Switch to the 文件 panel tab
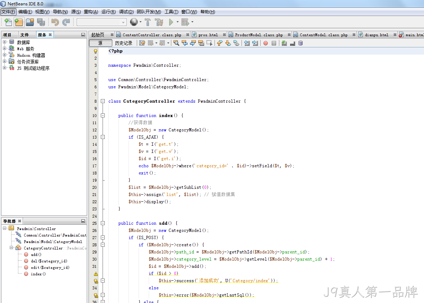This screenshot has width=424, height=303. point(24,35)
